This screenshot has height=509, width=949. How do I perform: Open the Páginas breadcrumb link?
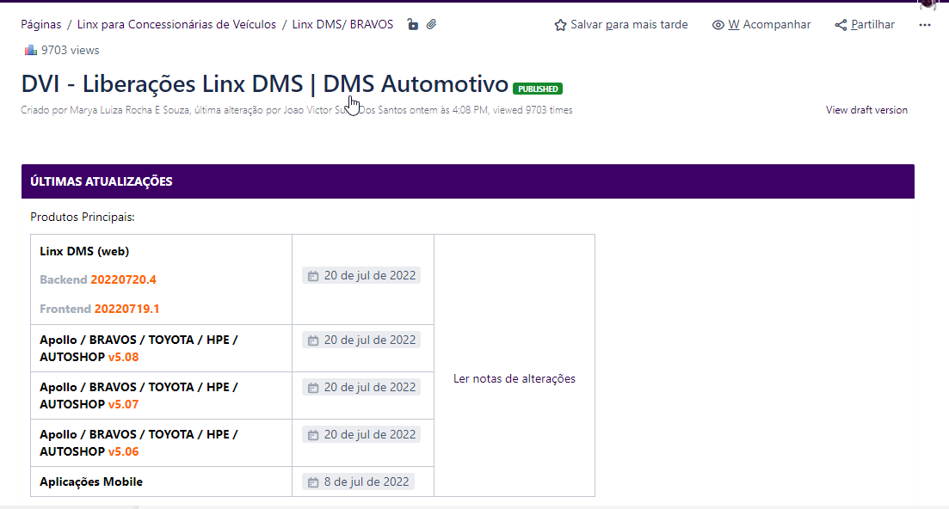(x=40, y=25)
